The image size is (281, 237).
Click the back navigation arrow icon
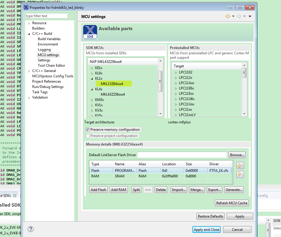coord(228,16)
